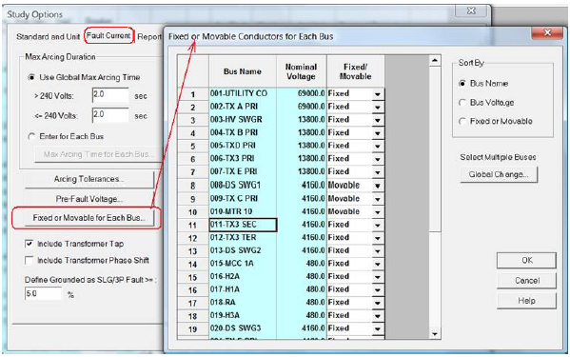570x357 pixels.
Task: Click the Help button
Action: (526, 301)
